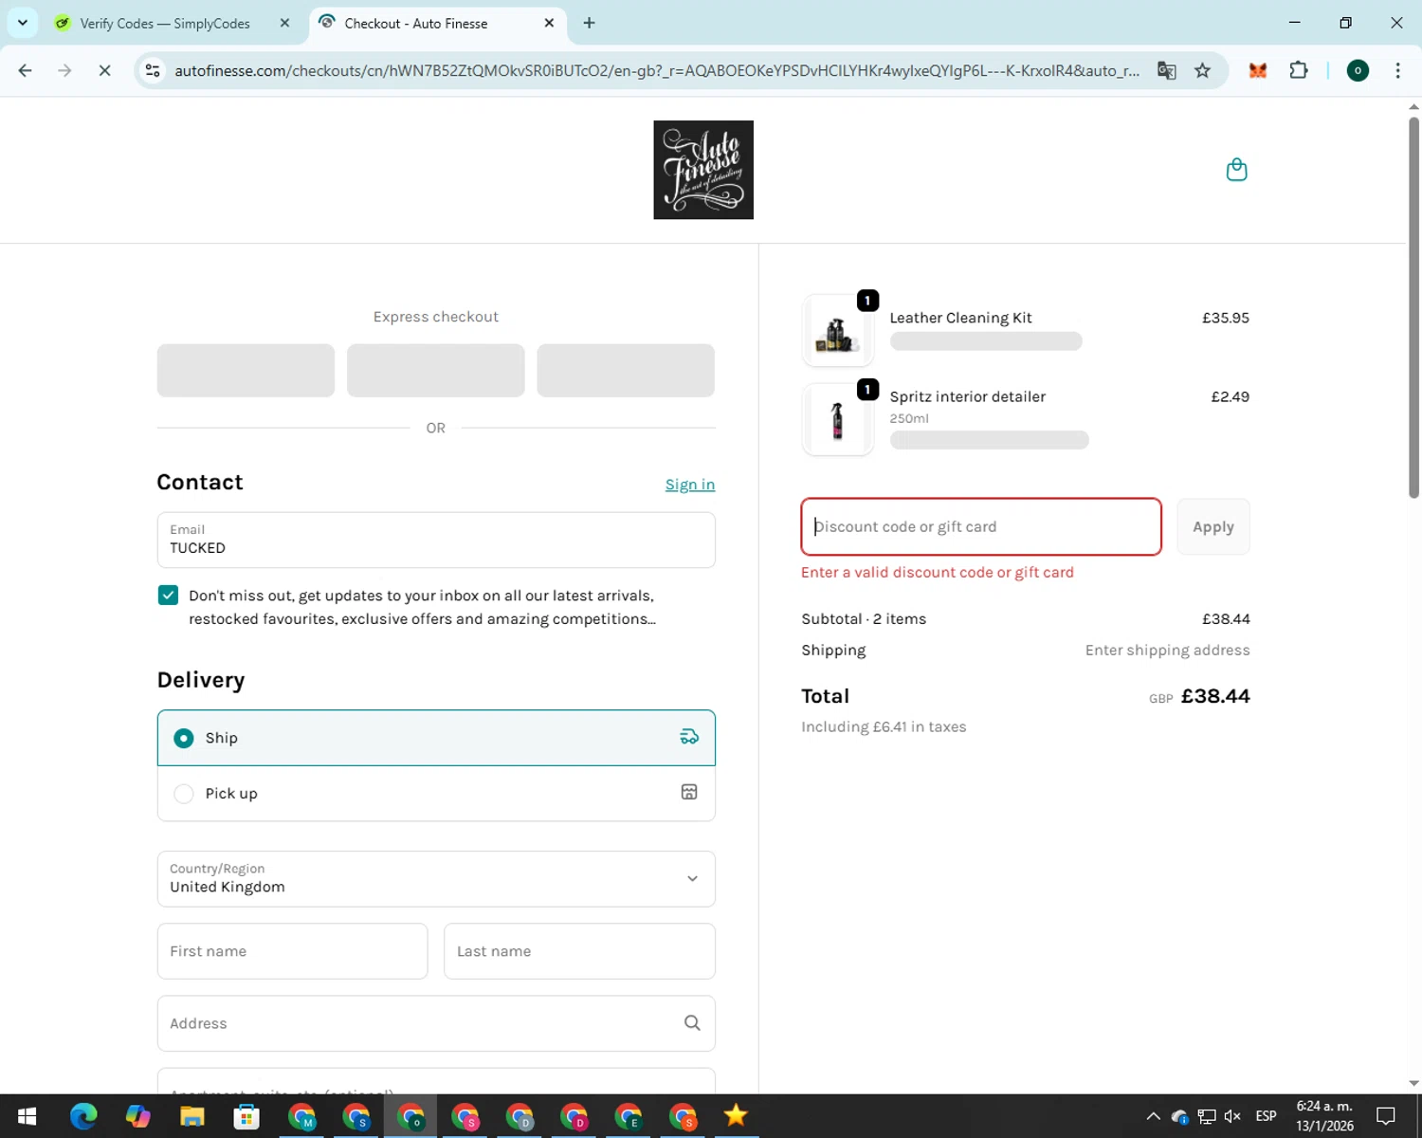Click the Apply discount button
Image resolution: width=1422 pixels, height=1138 pixels.
pos(1213,526)
